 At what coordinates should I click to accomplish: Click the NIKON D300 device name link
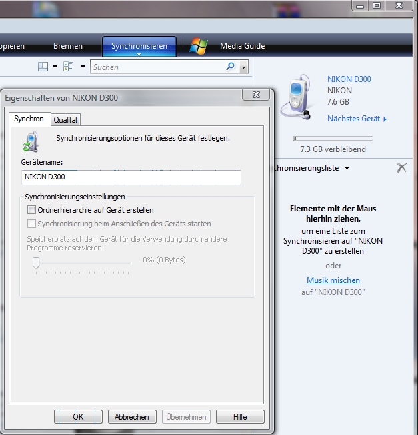(x=349, y=79)
